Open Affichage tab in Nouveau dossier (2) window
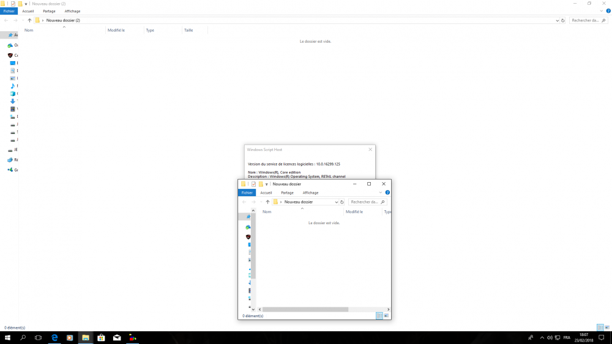The image size is (612, 344). click(72, 11)
